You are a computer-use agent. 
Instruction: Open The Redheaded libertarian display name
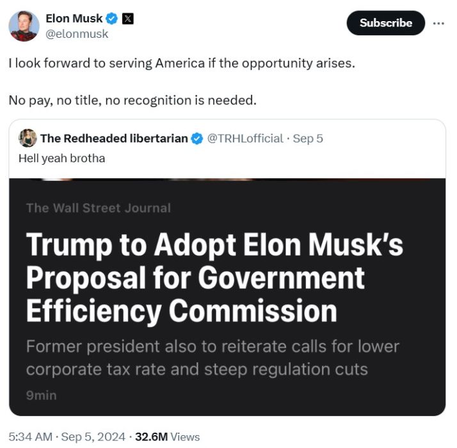[x=114, y=138]
